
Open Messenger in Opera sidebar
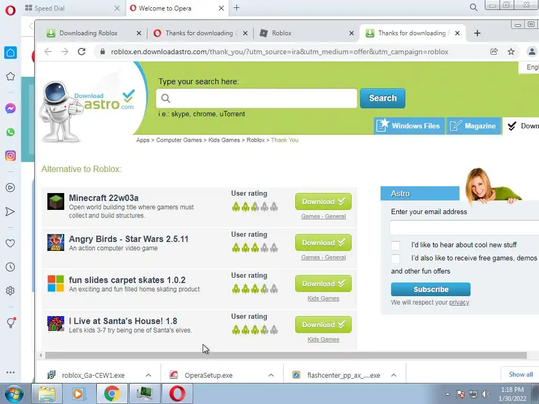tap(11, 108)
